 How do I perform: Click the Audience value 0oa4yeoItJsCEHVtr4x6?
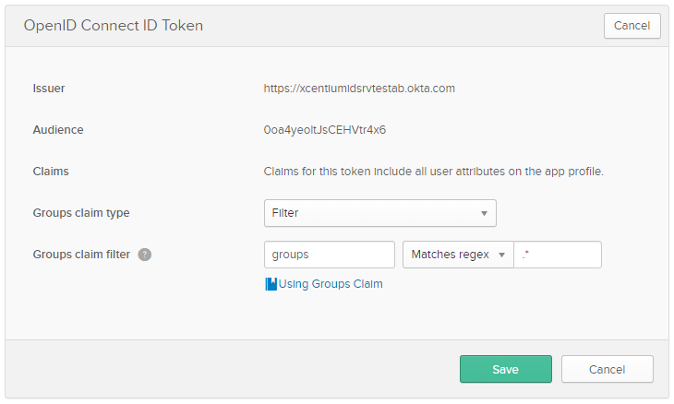coord(324,130)
